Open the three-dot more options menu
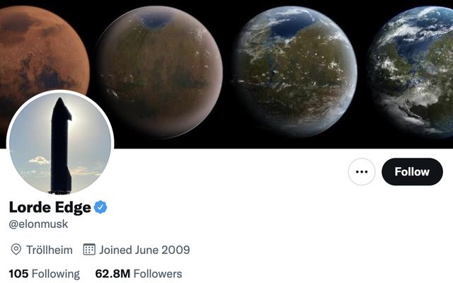 [362, 172]
